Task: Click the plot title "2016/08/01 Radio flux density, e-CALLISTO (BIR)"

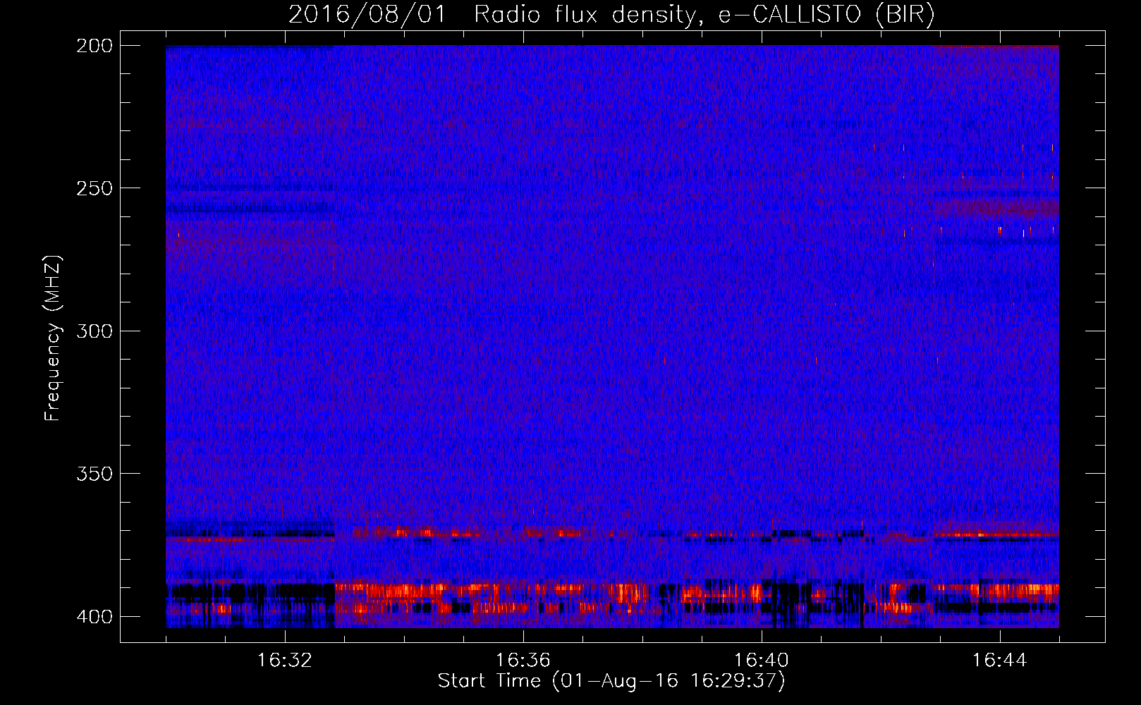Action: pos(611,15)
